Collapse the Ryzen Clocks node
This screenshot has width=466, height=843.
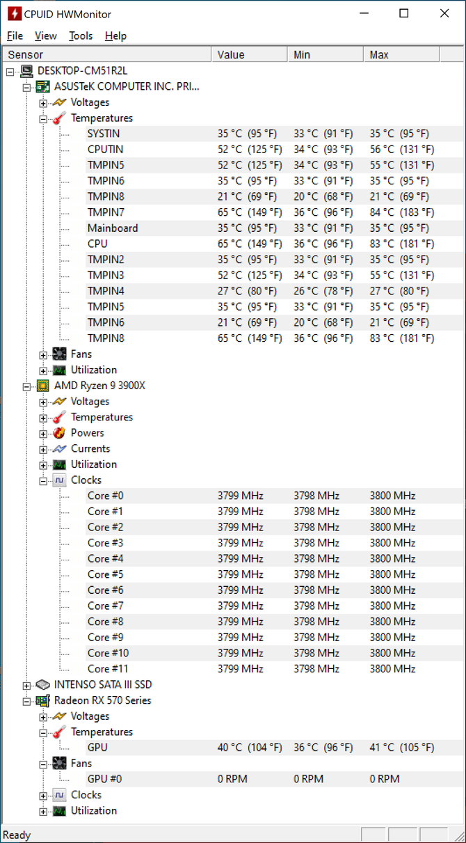pyautogui.click(x=43, y=480)
